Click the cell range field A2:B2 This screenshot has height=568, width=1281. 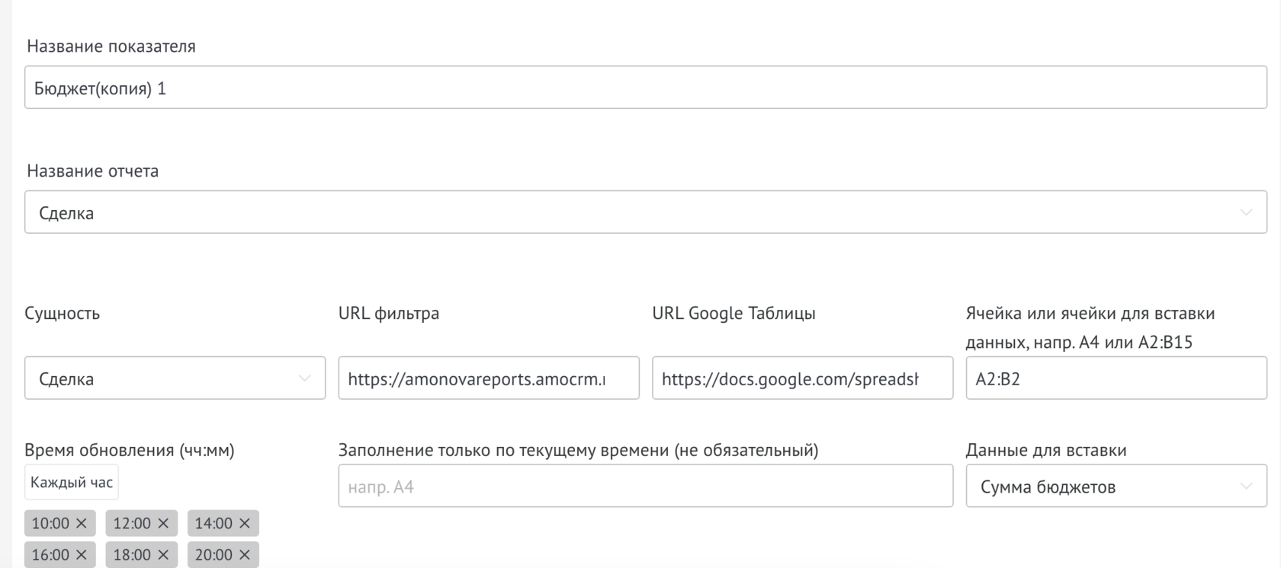pos(1116,378)
